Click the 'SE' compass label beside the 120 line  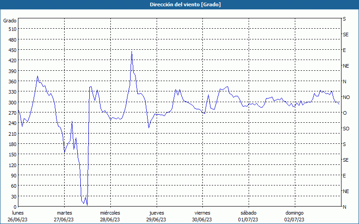[346, 160]
